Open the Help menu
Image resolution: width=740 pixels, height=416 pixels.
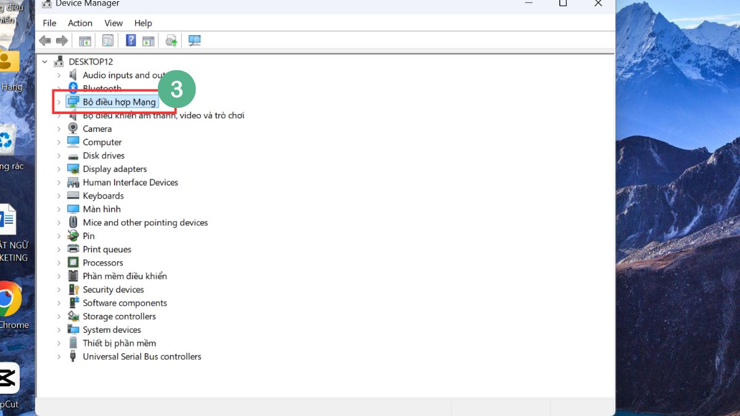pos(143,23)
